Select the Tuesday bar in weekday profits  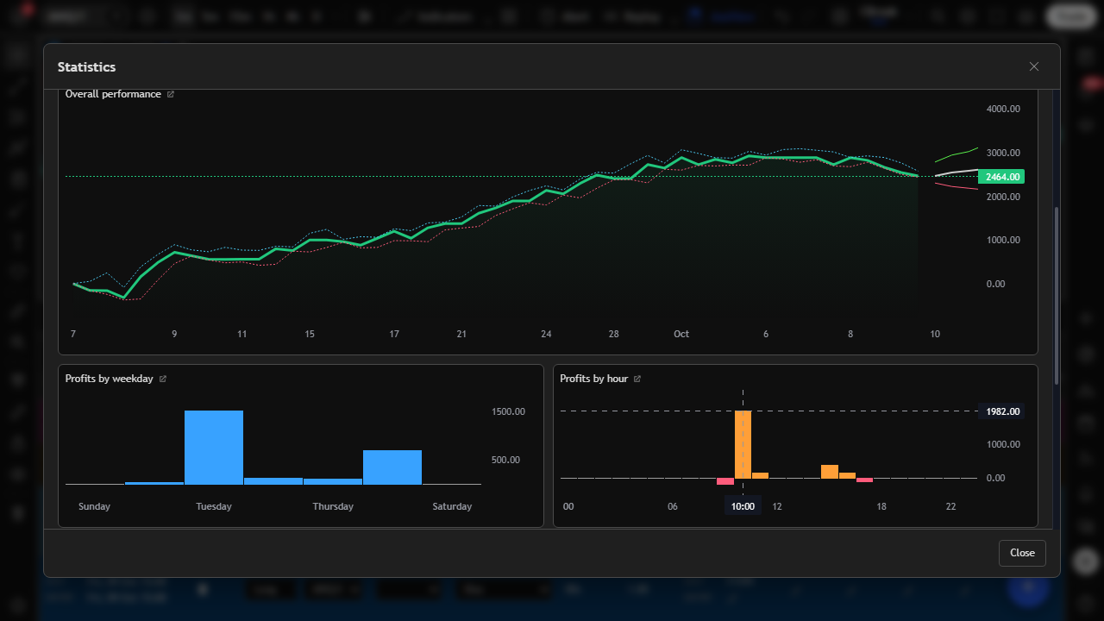[214, 447]
